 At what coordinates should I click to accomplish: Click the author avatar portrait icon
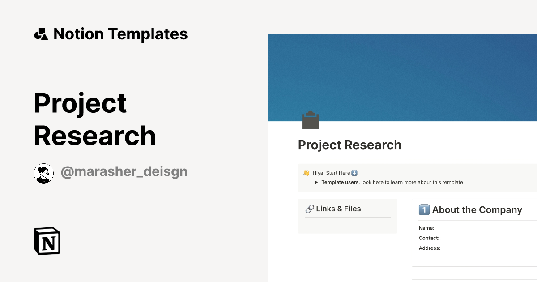point(43,173)
